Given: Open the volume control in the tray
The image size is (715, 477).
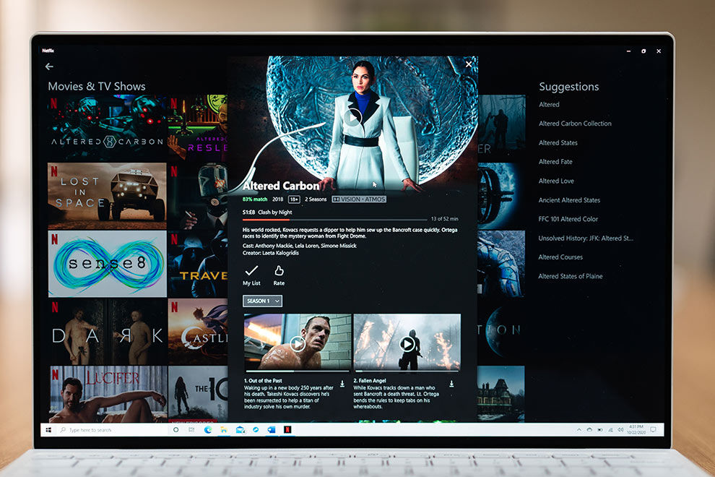Looking at the screenshot, I should point(620,430).
